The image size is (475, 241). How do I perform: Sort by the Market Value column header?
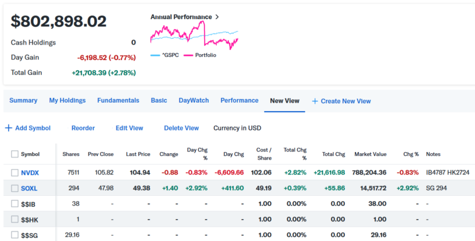[370, 154]
